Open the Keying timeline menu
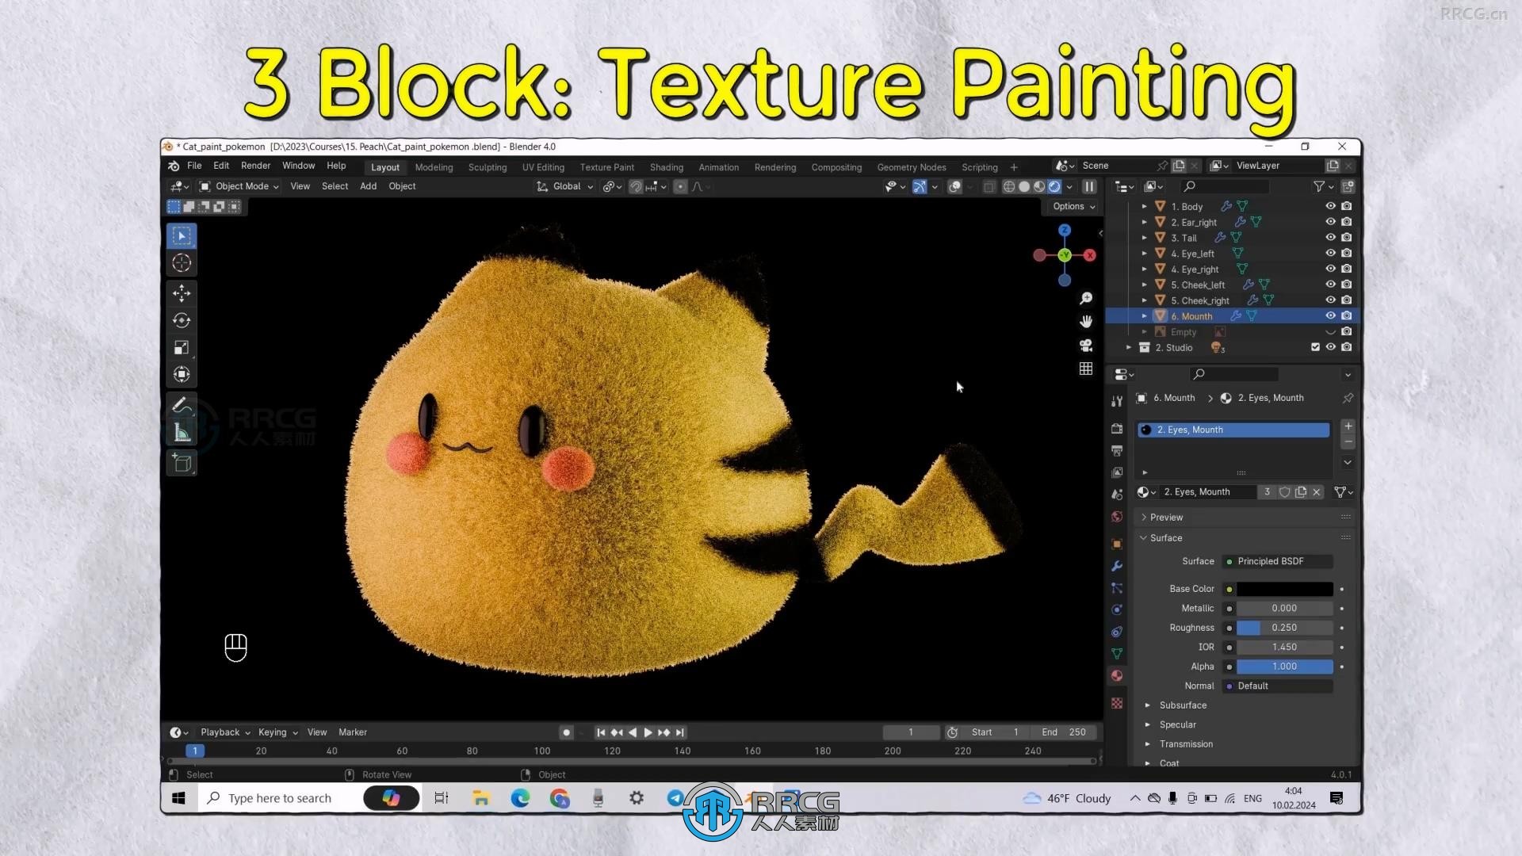Viewport: 1522px width, 856px height. click(277, 732)
